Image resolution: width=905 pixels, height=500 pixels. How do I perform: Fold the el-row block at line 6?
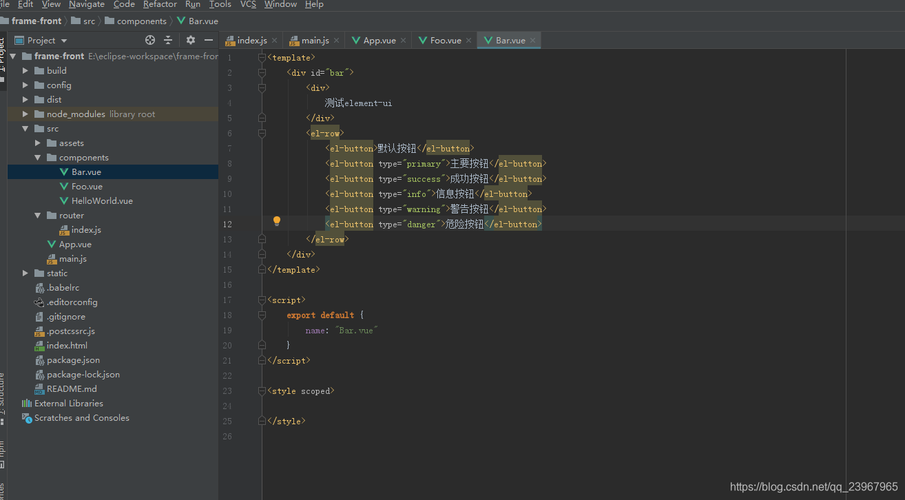262,133
